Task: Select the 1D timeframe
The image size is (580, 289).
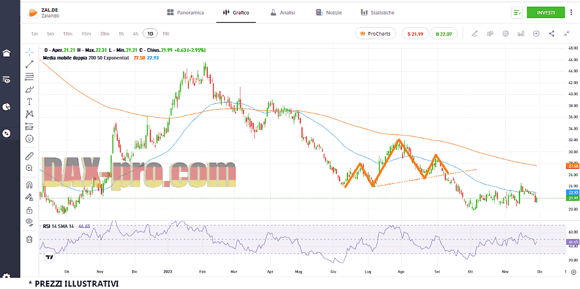Action: point(150,34)
